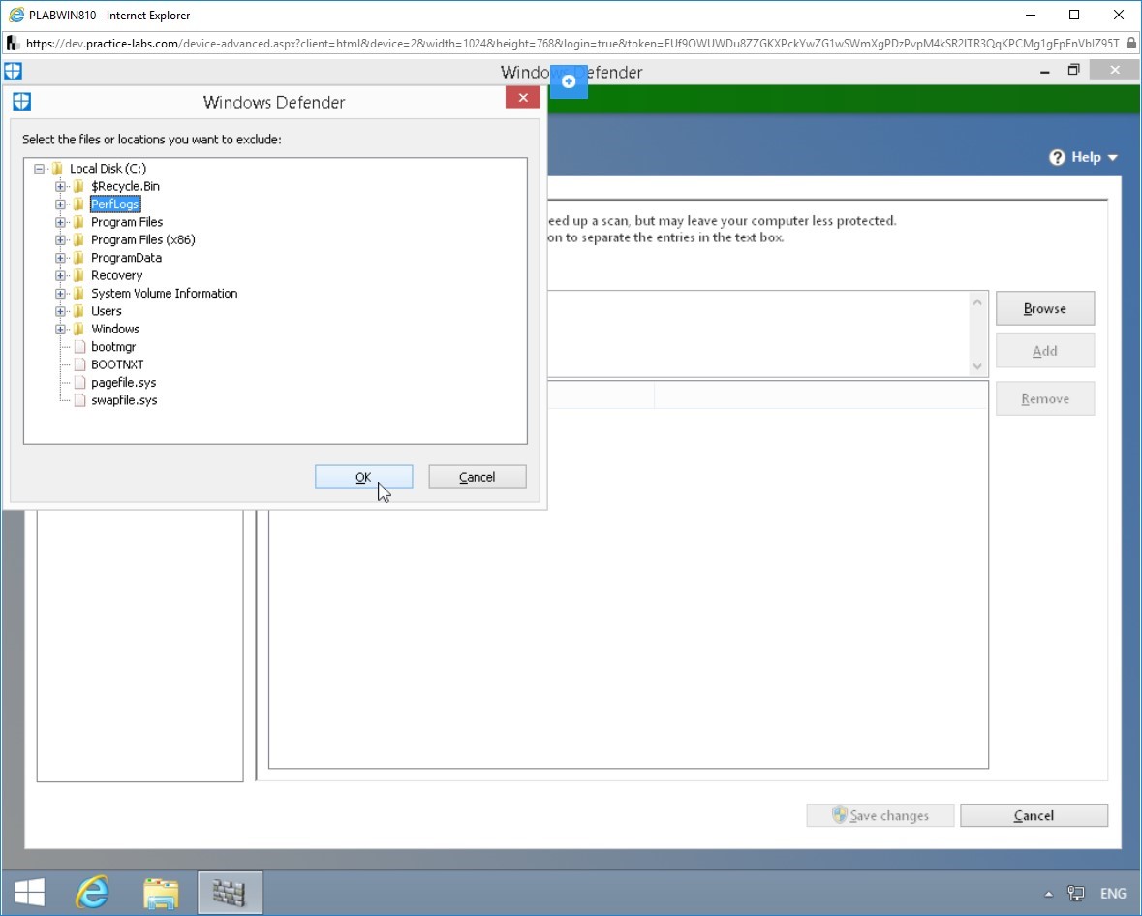Launch Internet Explorer from the taskbar
1142x916 pixels.
pyautogui.click(x=92, y=893)
